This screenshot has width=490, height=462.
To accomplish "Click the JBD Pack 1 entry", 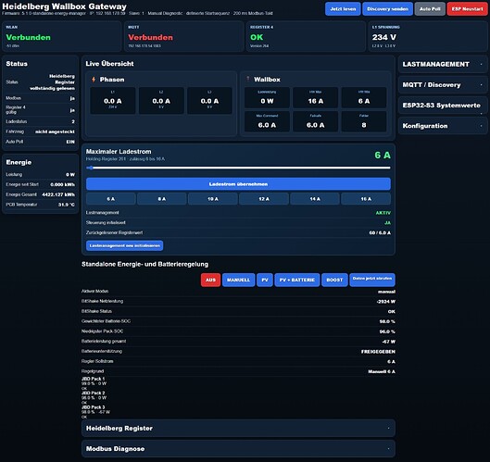I will pos(94,383).
